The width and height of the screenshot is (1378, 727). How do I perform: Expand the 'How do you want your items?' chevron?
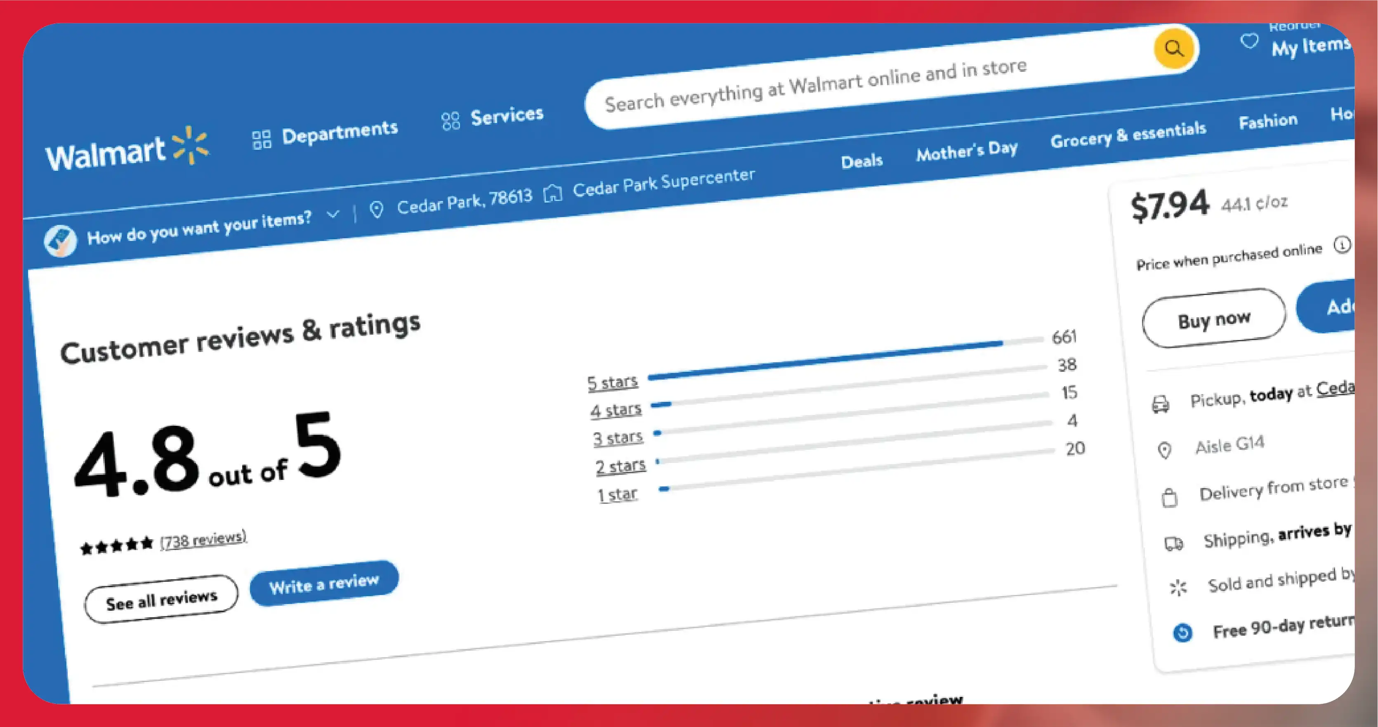333,215
